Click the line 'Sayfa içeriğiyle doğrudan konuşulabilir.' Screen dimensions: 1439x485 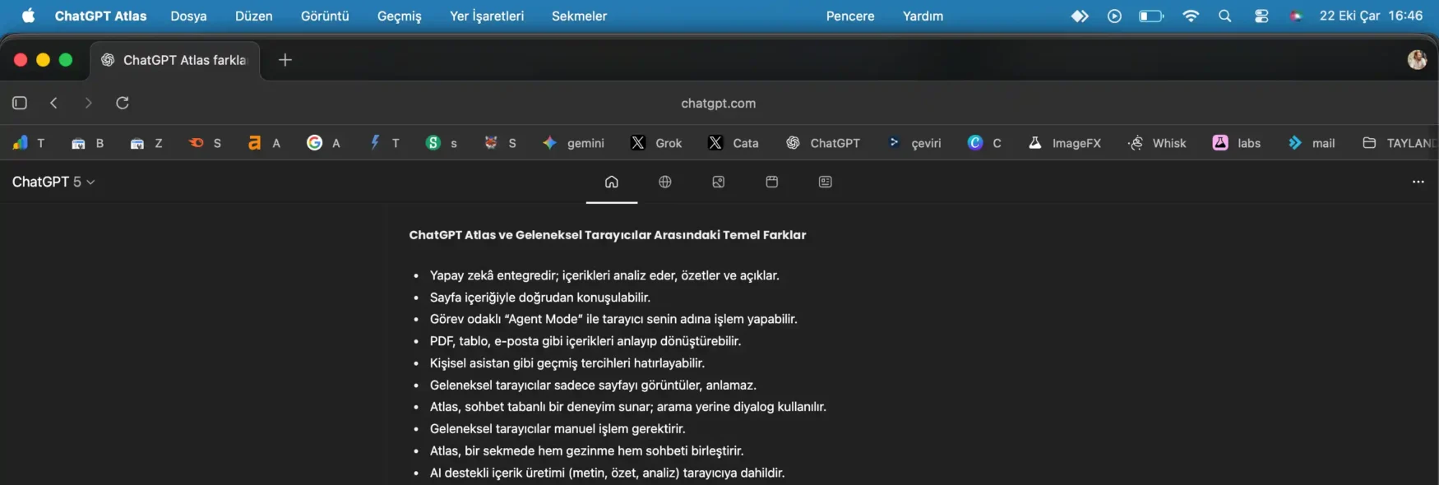click(540, 298)
